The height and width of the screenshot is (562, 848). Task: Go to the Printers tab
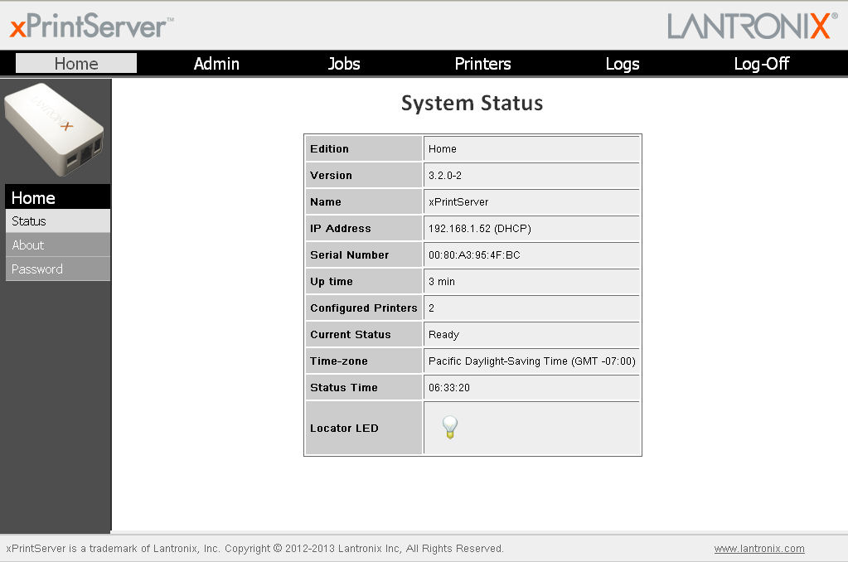(482, 64)
